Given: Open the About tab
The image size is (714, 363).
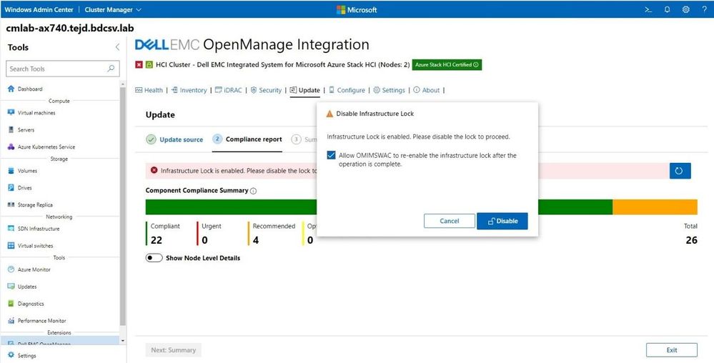Looking at the screenshot, I should point(426,90).
